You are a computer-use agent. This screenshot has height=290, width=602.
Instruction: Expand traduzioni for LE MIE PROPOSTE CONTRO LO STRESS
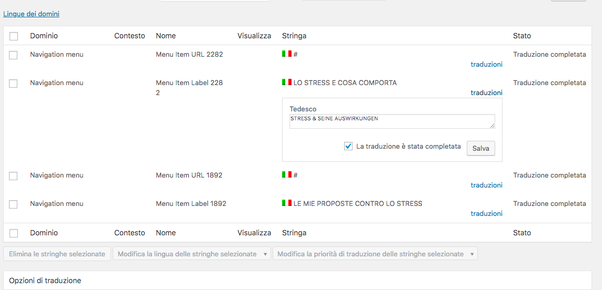(x=486, y=214)
